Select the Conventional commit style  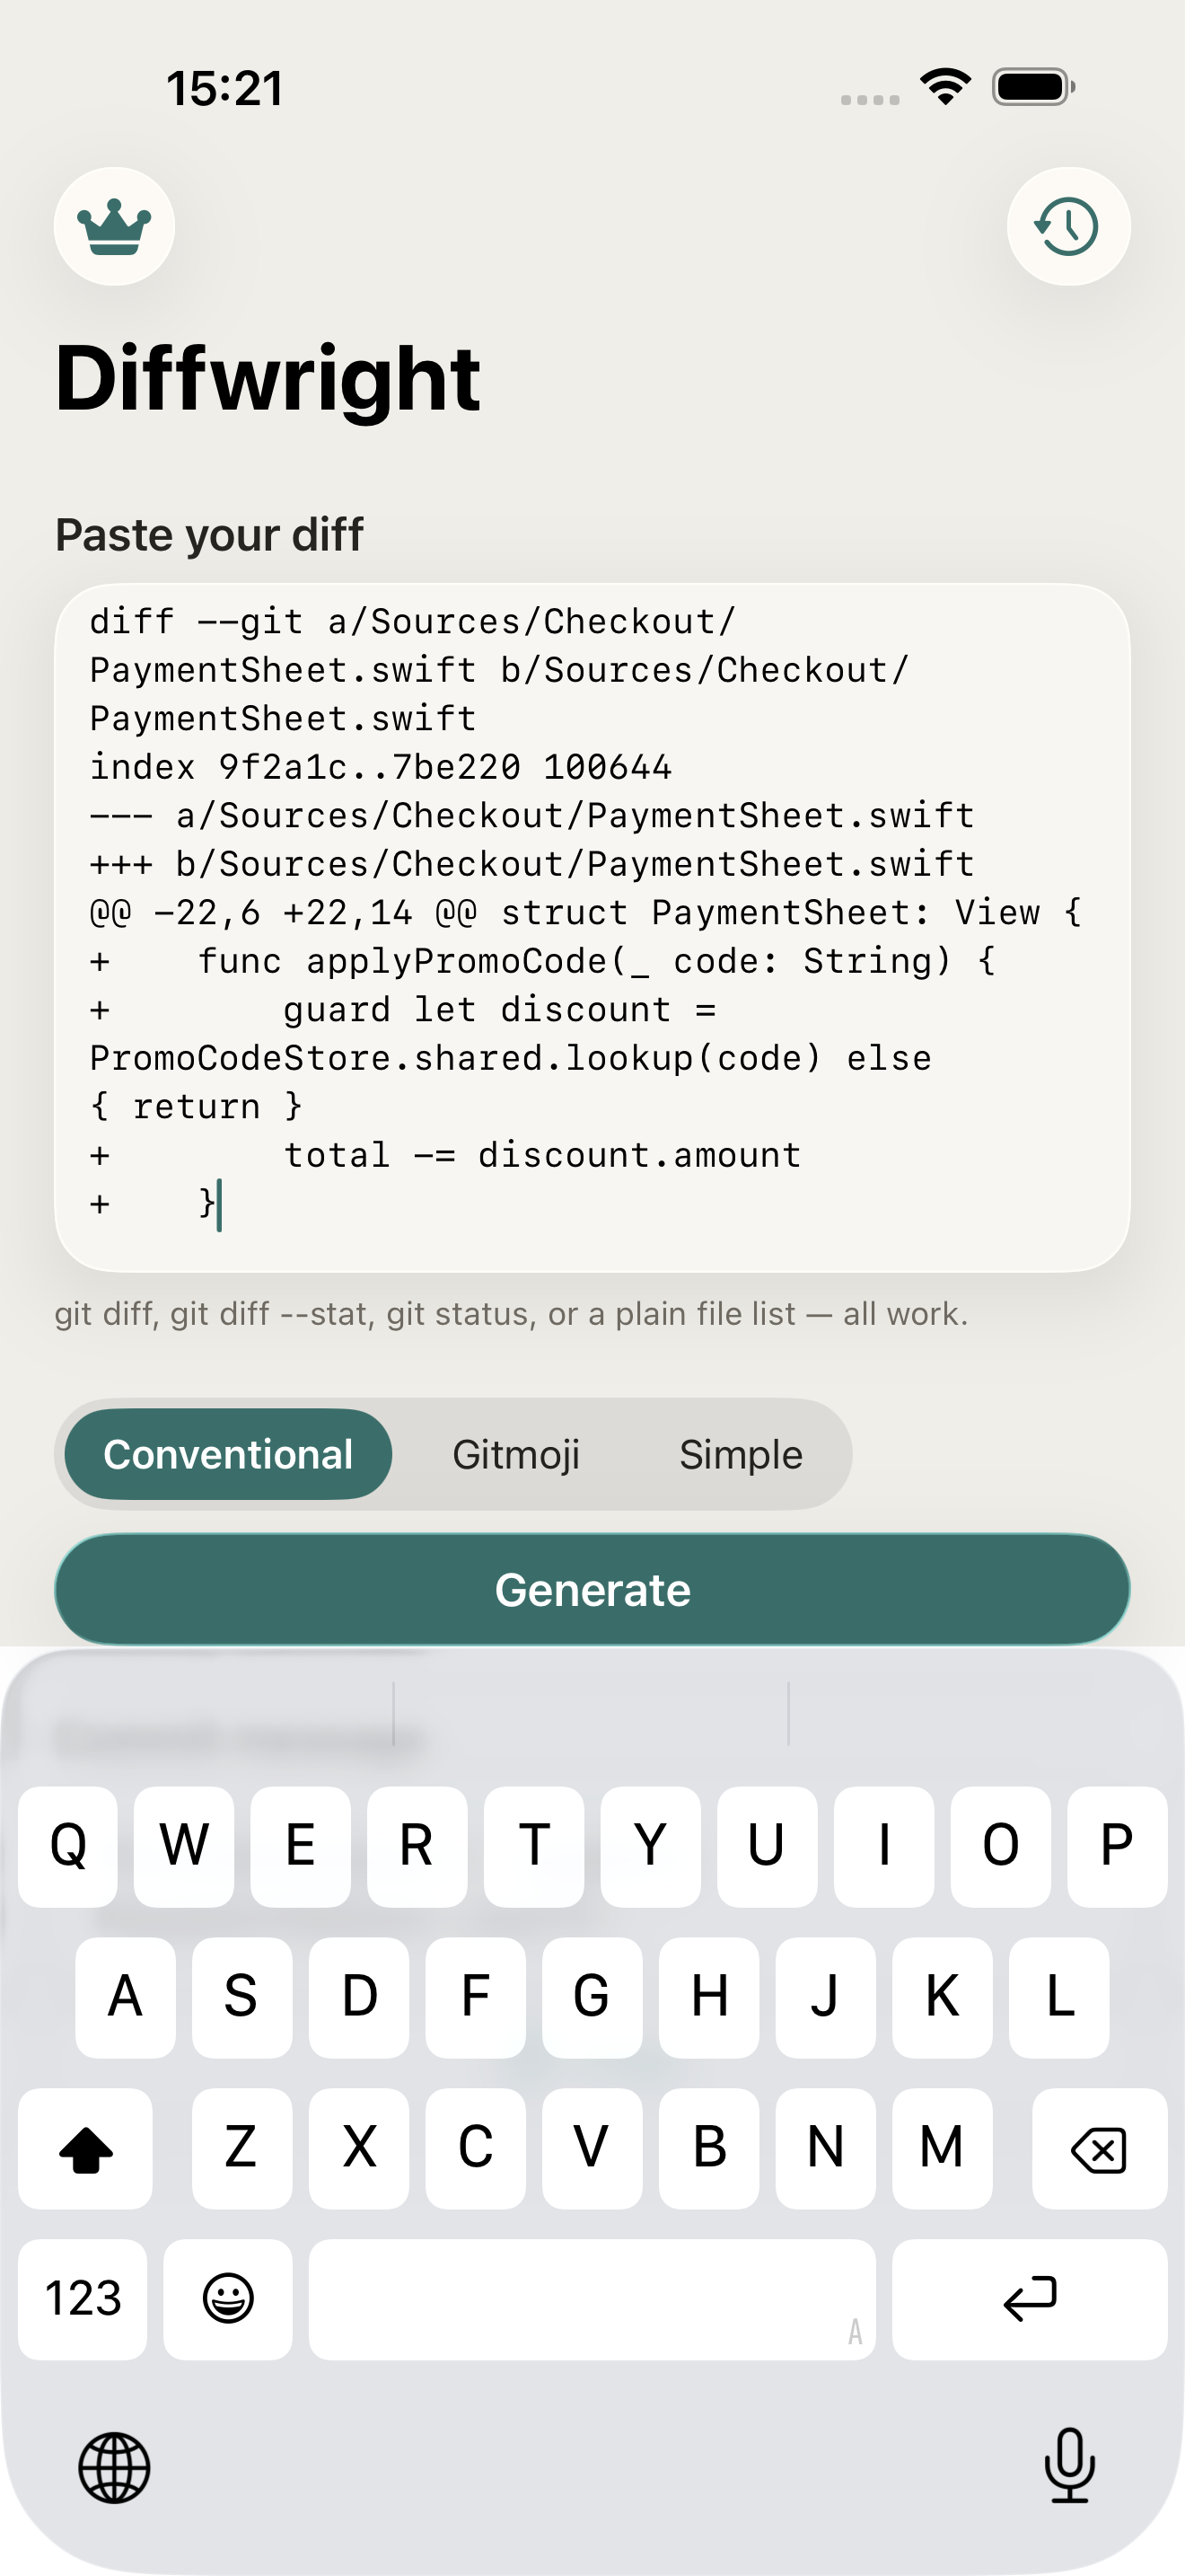pyautogui.click(x=228, y=1454)
